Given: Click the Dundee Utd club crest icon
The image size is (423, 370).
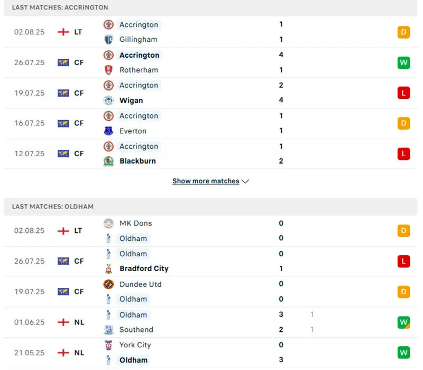Looking at the screenshot, I should click(108, 284).
